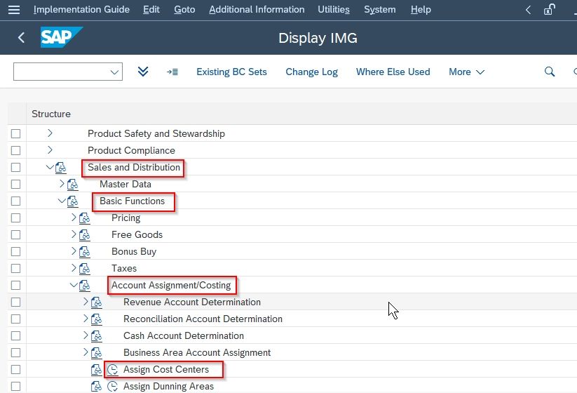Select the Bonus Buy tree entry

(x=134, y=251)
